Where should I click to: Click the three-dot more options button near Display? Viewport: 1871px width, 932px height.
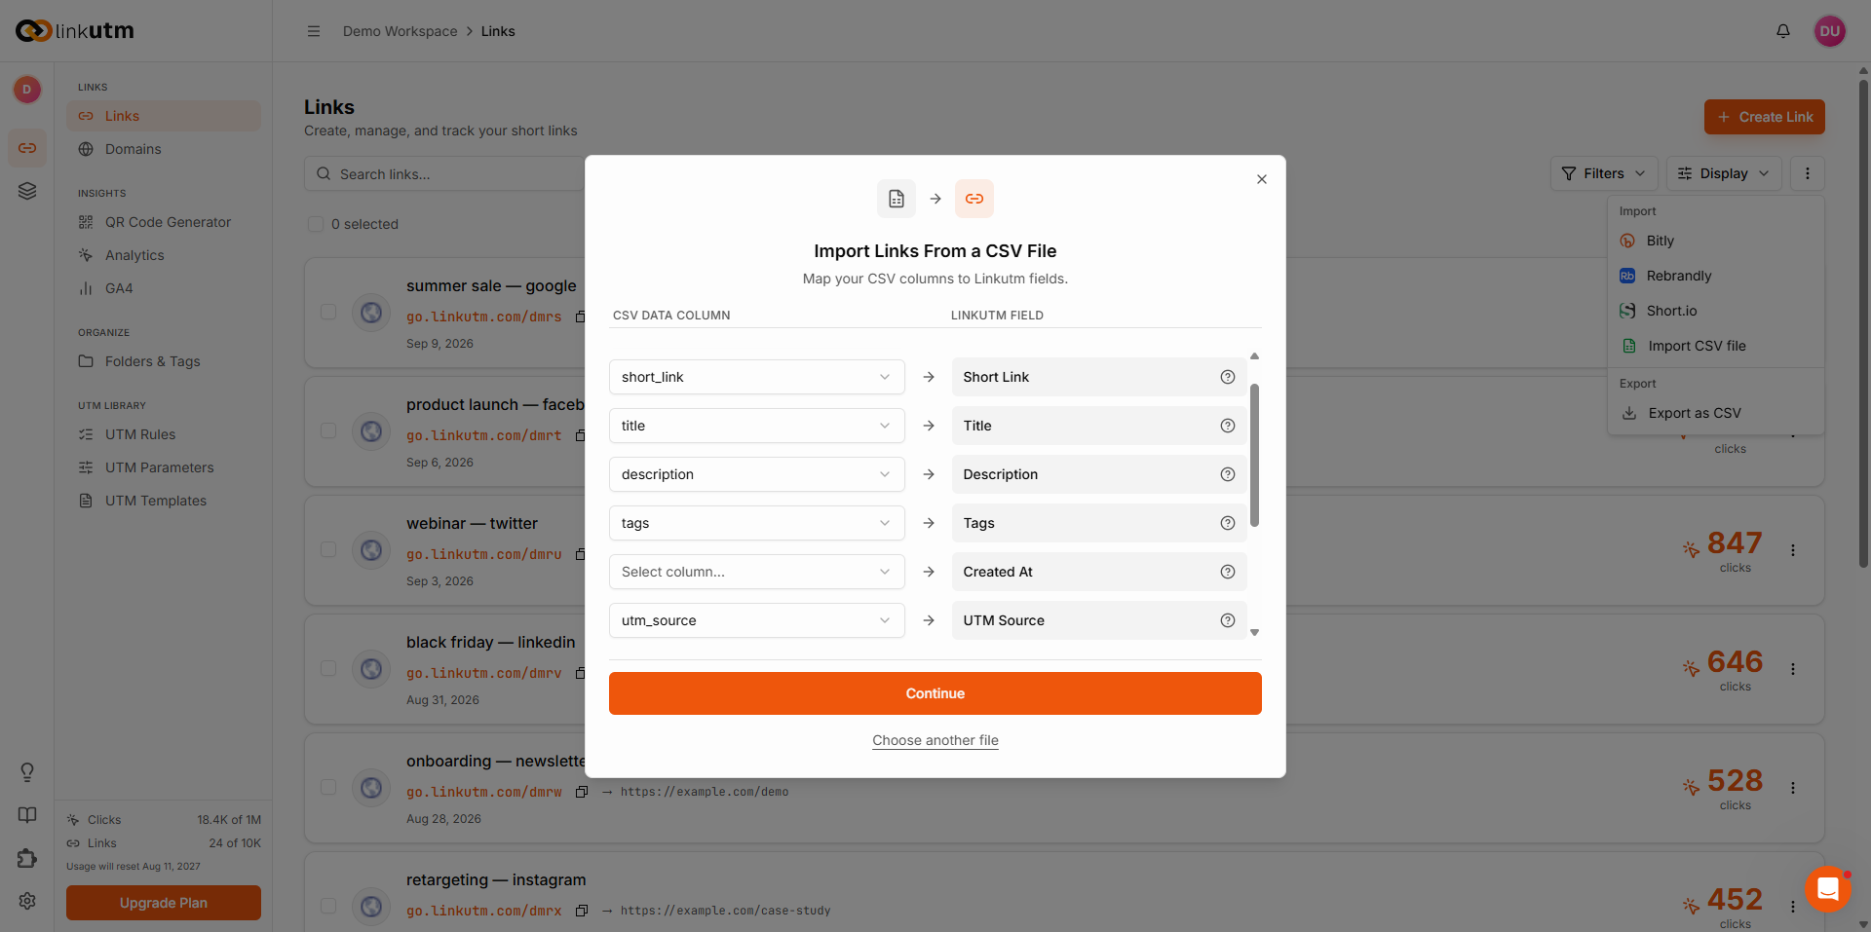pos(1807,173)
